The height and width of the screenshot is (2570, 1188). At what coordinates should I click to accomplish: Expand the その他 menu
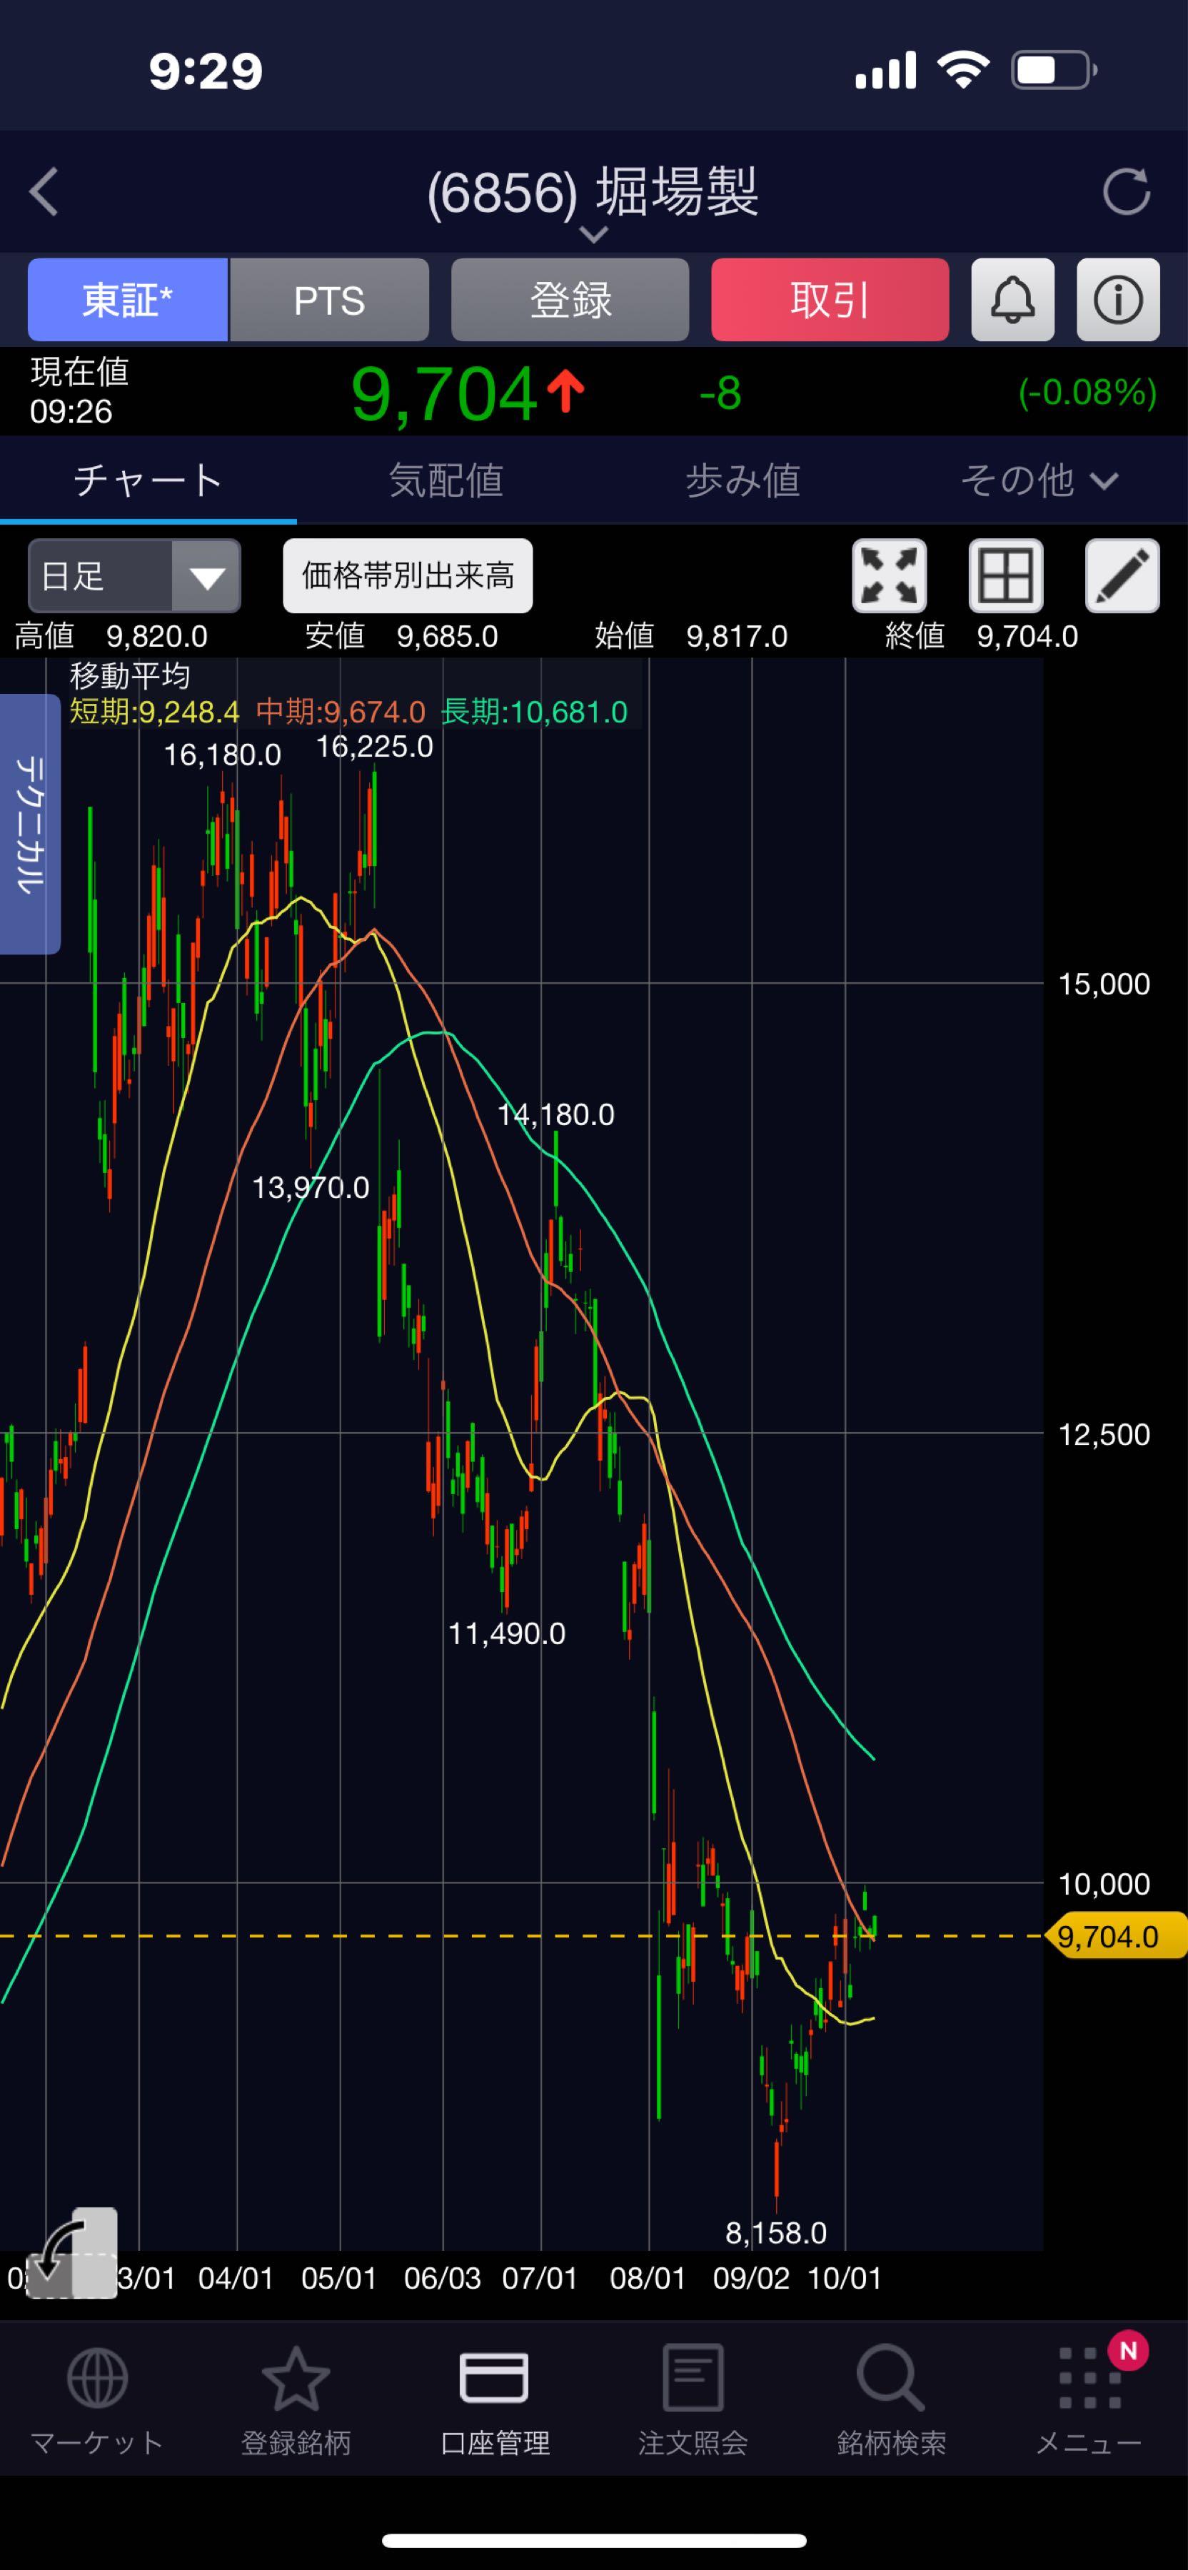point(1037,481)
